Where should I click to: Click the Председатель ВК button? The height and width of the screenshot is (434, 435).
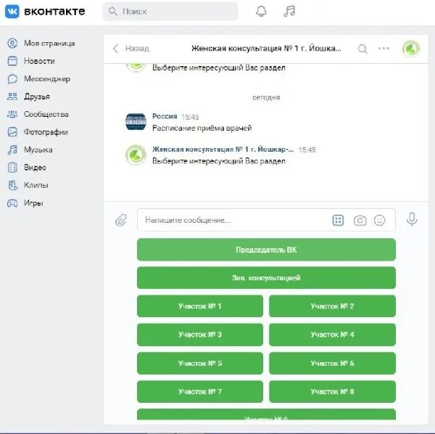pyautogui.click(x=266, y=250)
